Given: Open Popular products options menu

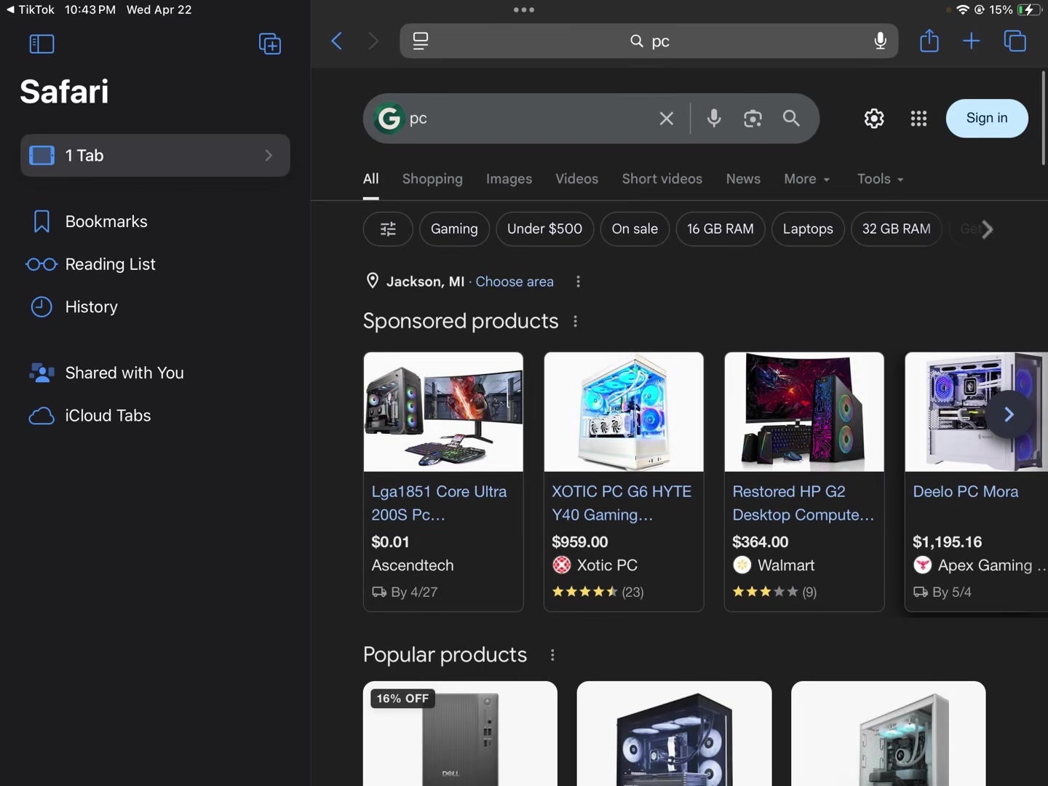Looking at the screenshot, I should click(552, 655).
